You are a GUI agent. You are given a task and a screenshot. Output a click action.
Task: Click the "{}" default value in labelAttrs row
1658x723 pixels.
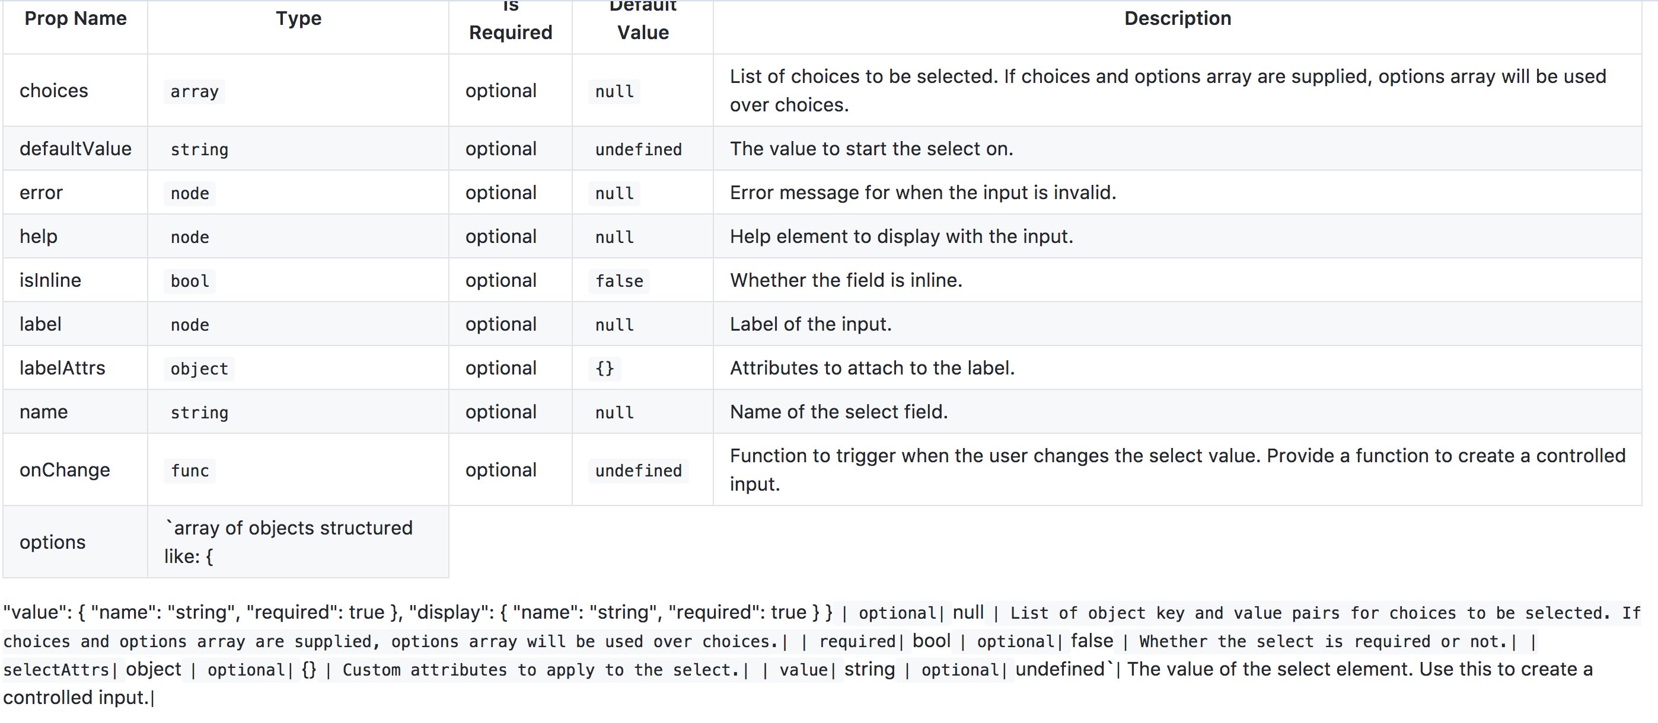[x=604, y=369]
